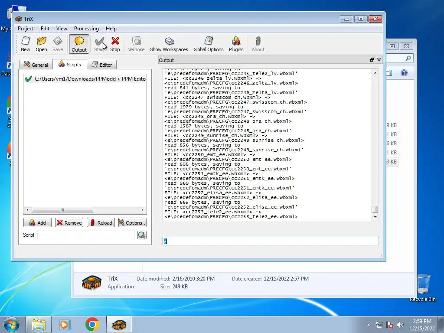Click the Output panel vertical scrollbar thumb

(375, 209)
